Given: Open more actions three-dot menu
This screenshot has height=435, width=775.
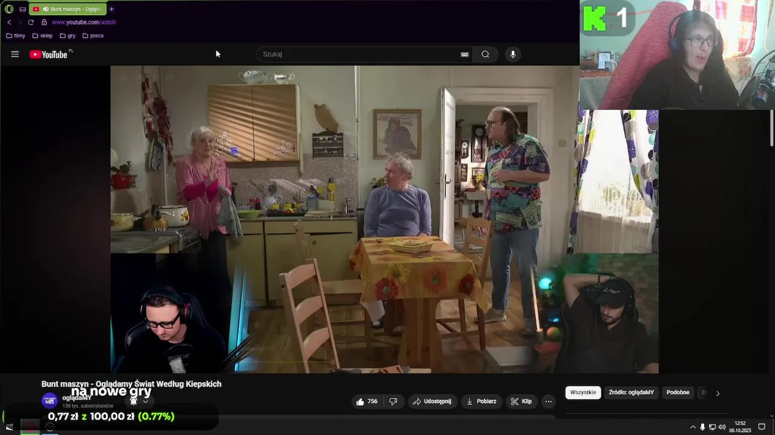Looking at the screenshot, I should [x=549, y=401].
